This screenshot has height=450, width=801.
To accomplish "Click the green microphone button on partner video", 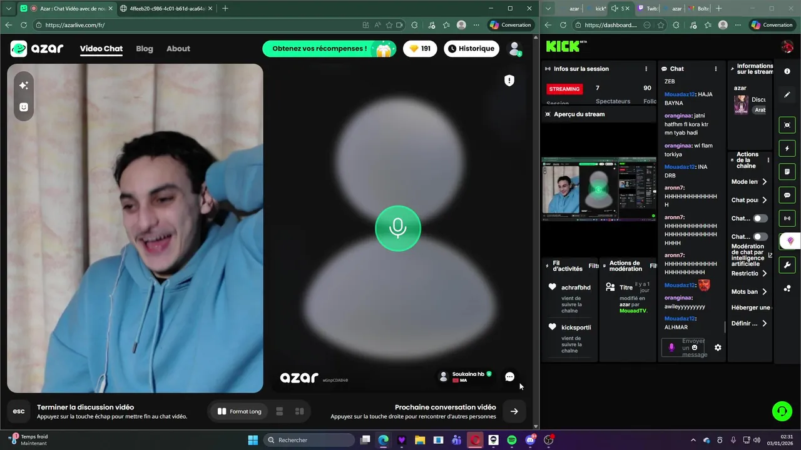I will point(398,228).
